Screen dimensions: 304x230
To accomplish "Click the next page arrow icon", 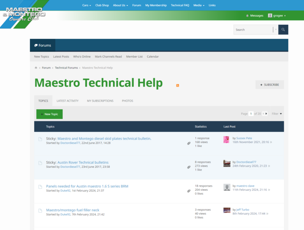I will [266, 113].
